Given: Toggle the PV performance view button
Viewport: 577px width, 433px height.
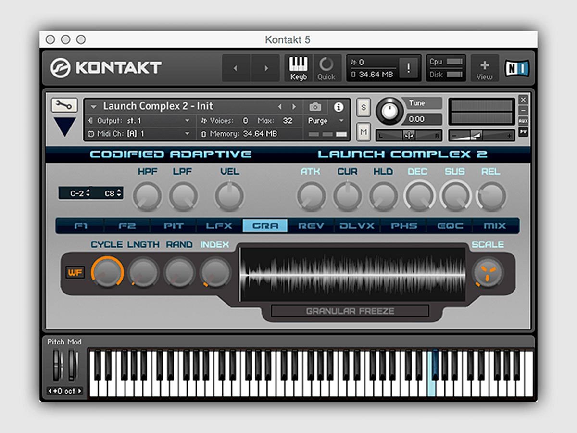Looking at the screenshot, I should point(523,131).
